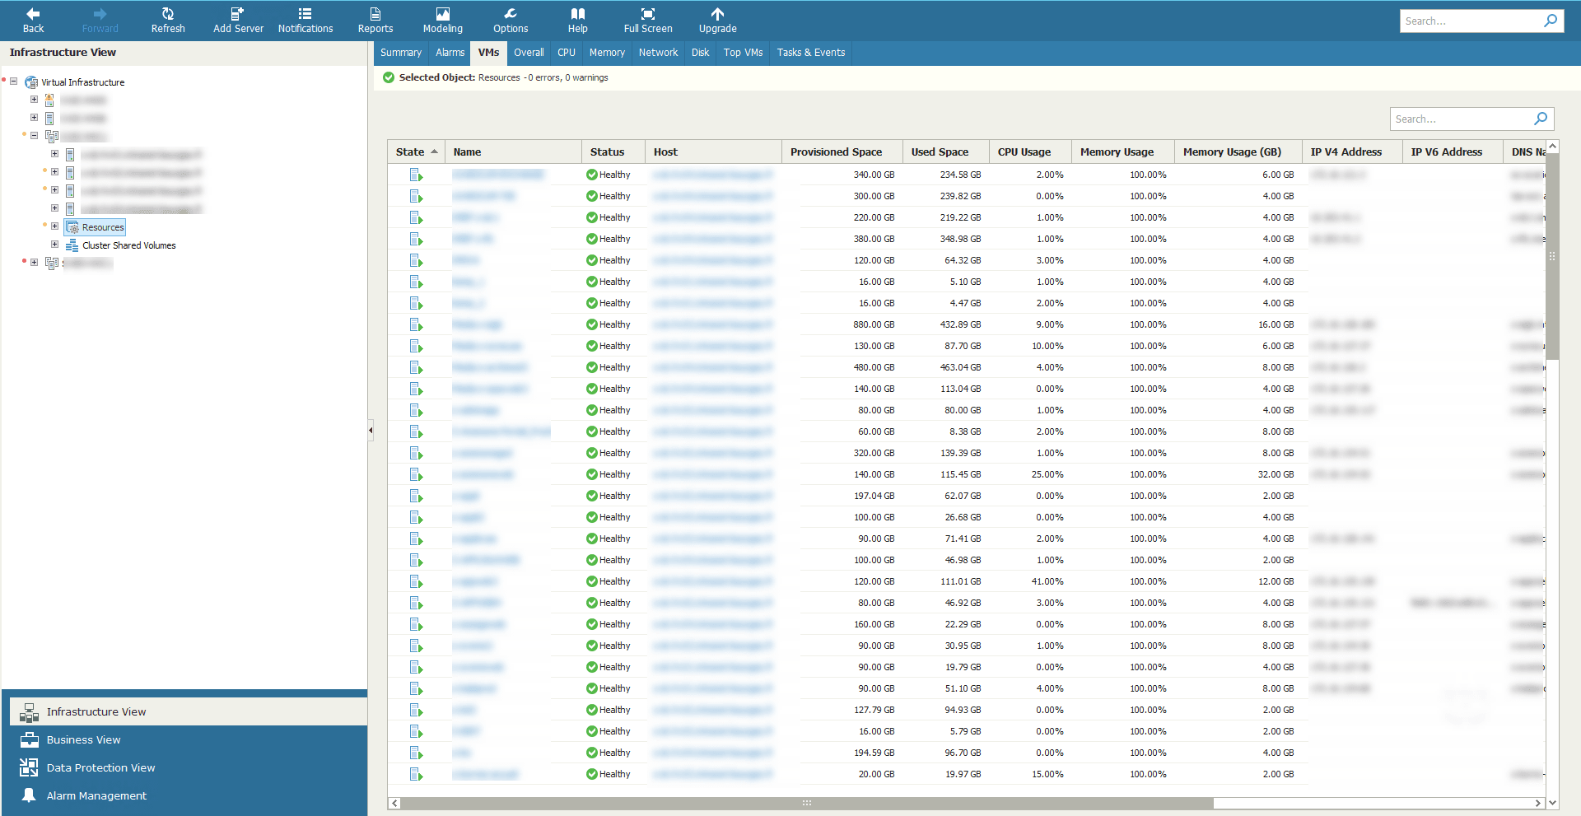Open the Tasks & Events tab
Screen dimensions: 1581x816
(811, 53)
